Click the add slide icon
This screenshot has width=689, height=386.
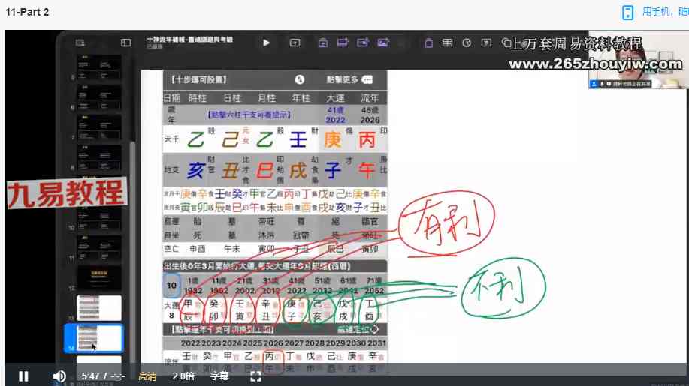point(295,43)
